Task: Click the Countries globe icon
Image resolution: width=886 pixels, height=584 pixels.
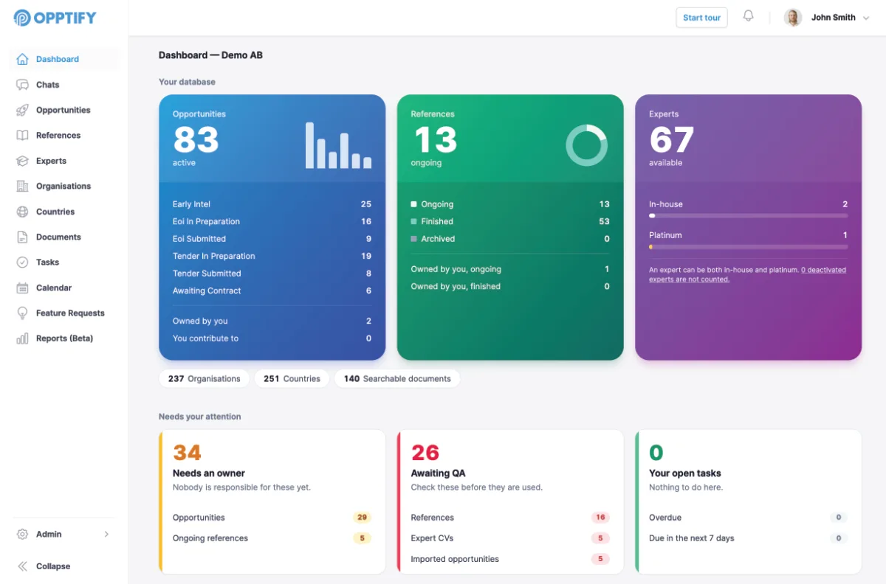Action: (22, 212)
